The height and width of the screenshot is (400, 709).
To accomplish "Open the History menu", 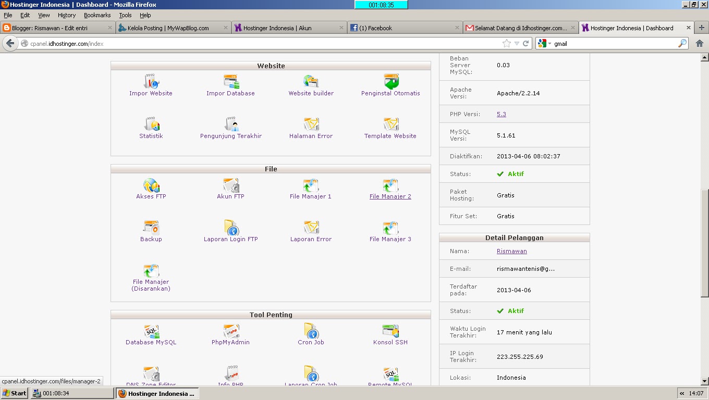I will pyautogui.click(x=67, y=15).
